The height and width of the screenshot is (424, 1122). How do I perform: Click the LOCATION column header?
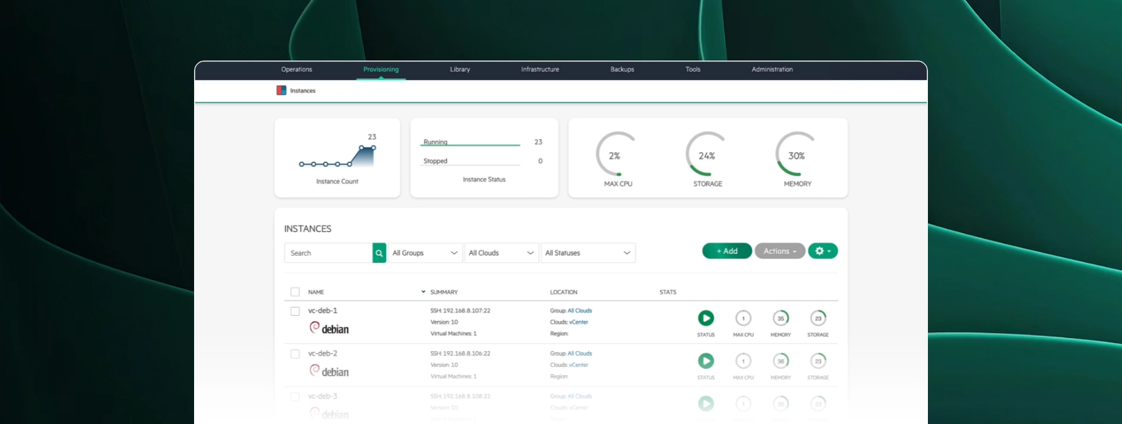(x=563, y=292)
